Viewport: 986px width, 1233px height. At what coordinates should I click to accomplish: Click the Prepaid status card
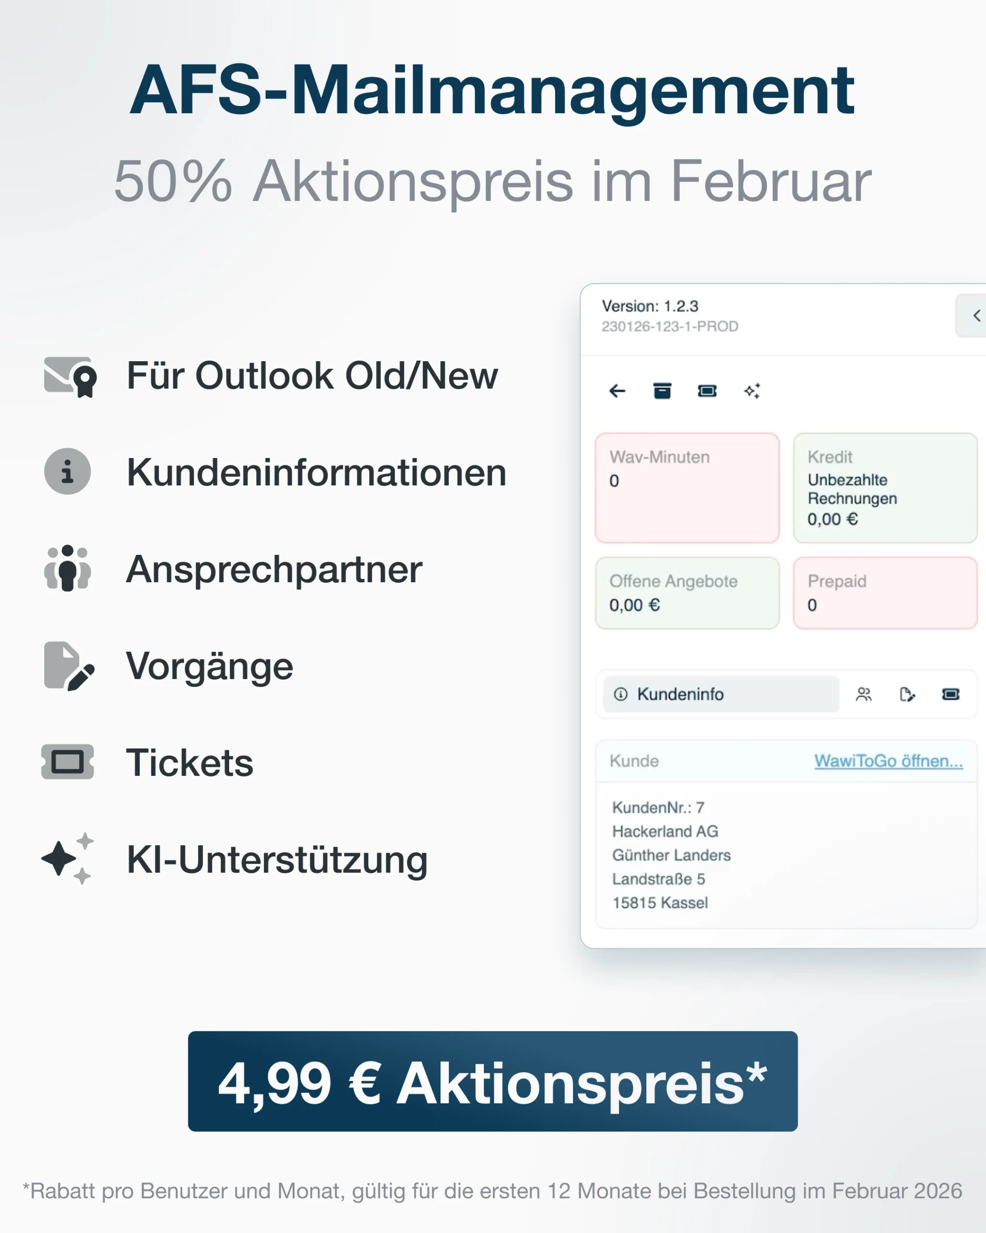(885, 593)
